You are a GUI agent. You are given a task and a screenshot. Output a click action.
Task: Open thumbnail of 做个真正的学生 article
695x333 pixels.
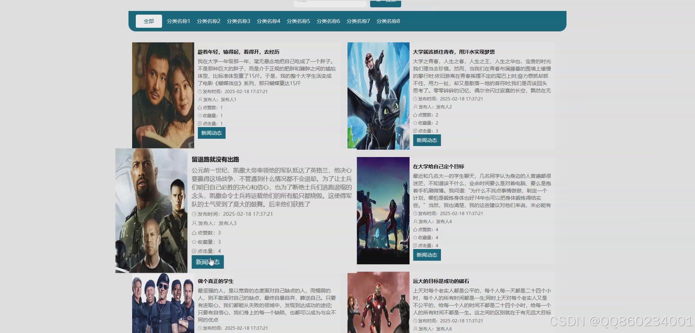click(x=163, y=302)
